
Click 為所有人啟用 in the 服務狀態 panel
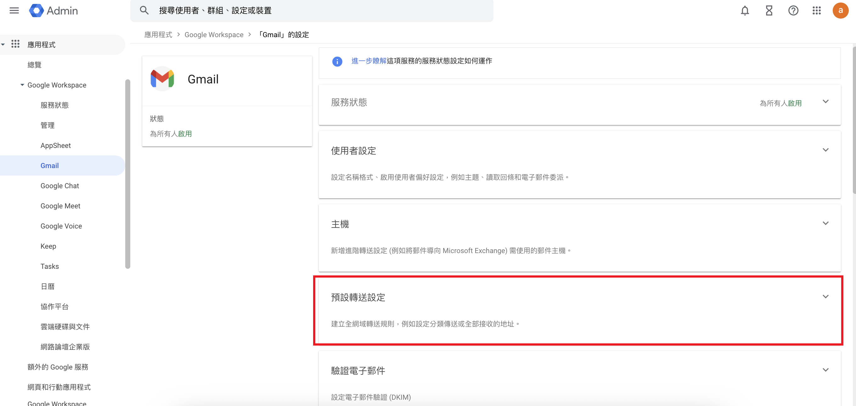(780, 103)
